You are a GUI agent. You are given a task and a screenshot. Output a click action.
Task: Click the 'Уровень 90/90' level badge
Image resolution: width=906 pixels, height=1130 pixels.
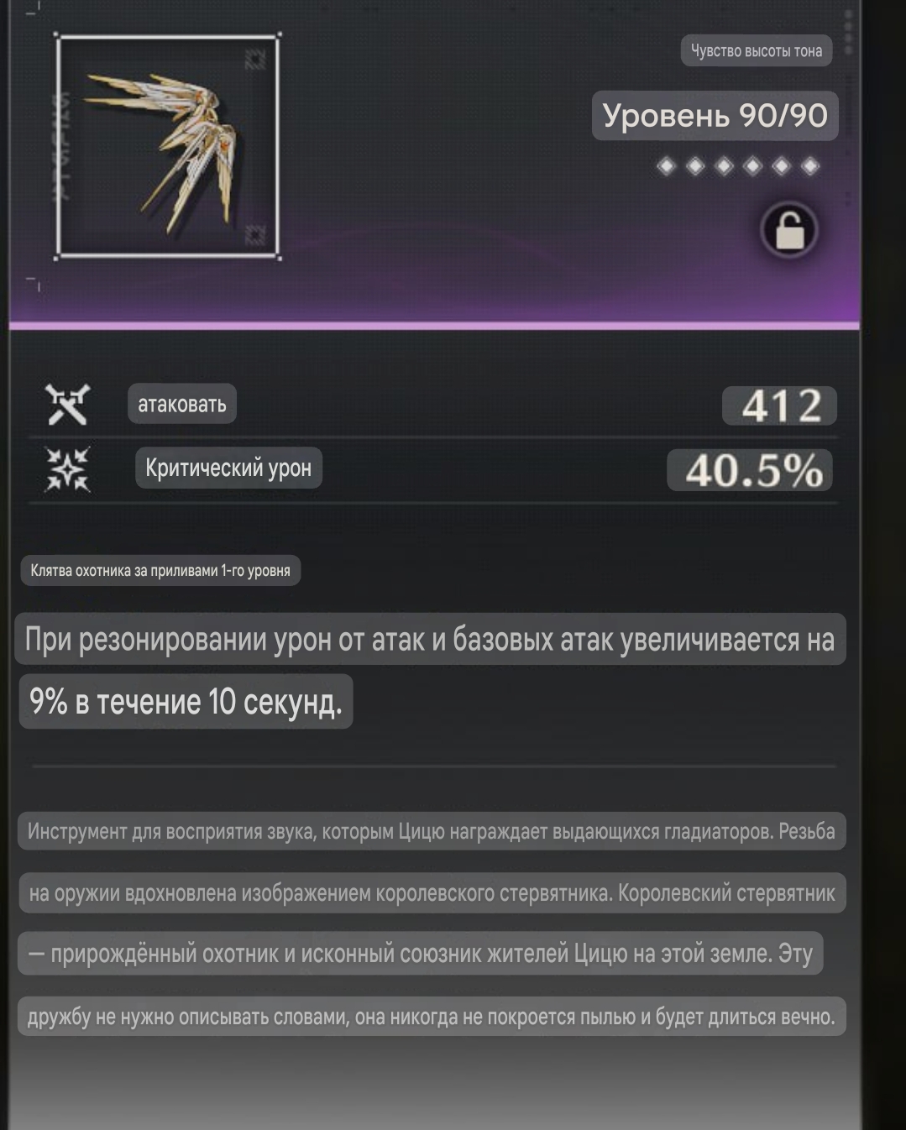click(x=715, y=116)
